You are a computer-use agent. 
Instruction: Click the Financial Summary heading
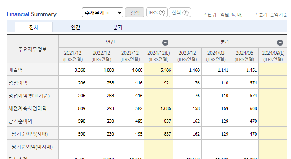point(31,14)
